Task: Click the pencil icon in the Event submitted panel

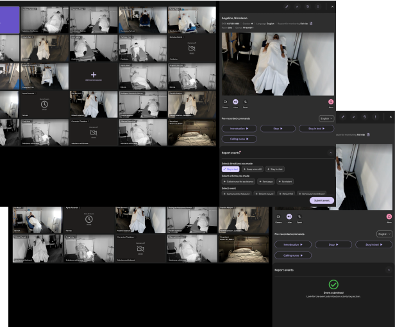Action: [343, 117]
